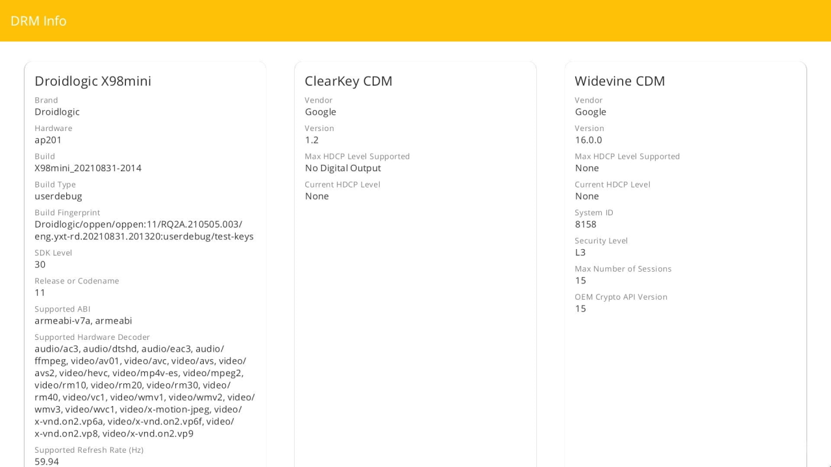Select the Droidlogic X98mini card heading
This screenshot has height=467, width=831.
93,81
